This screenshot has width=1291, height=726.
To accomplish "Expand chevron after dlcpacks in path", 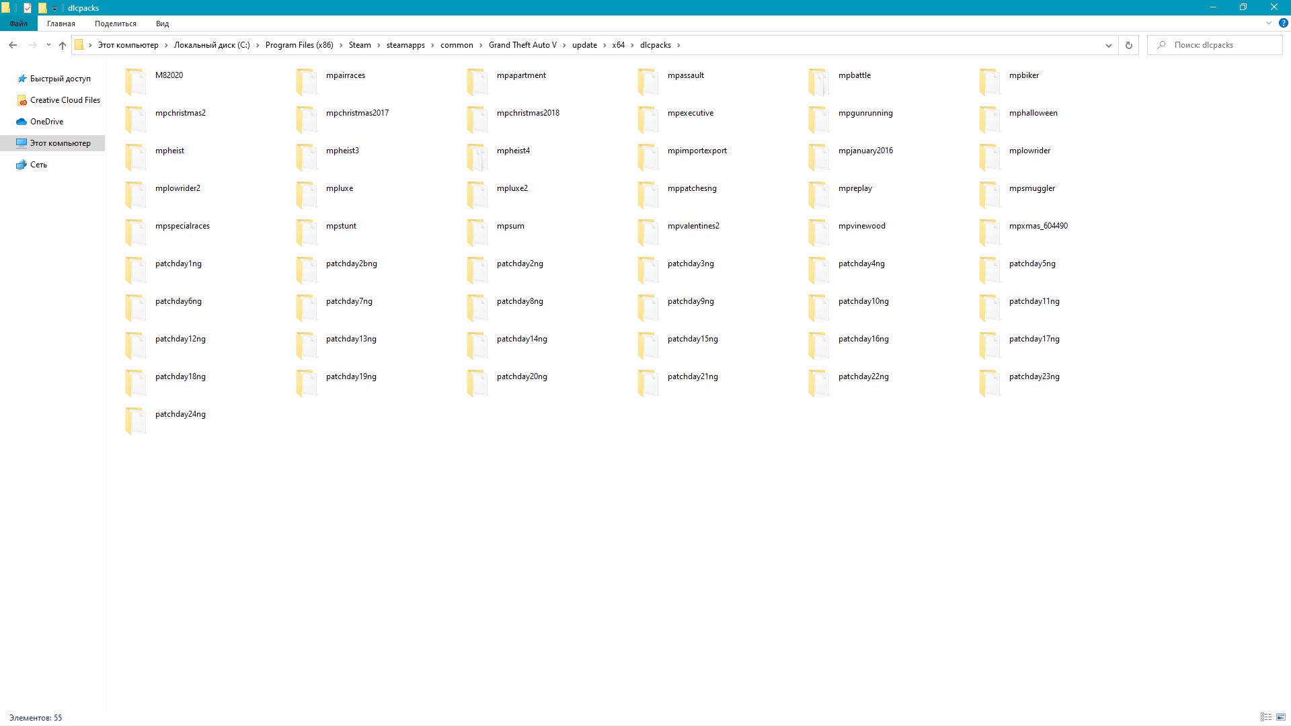I will pyautogui.click(x=678, y=45).
